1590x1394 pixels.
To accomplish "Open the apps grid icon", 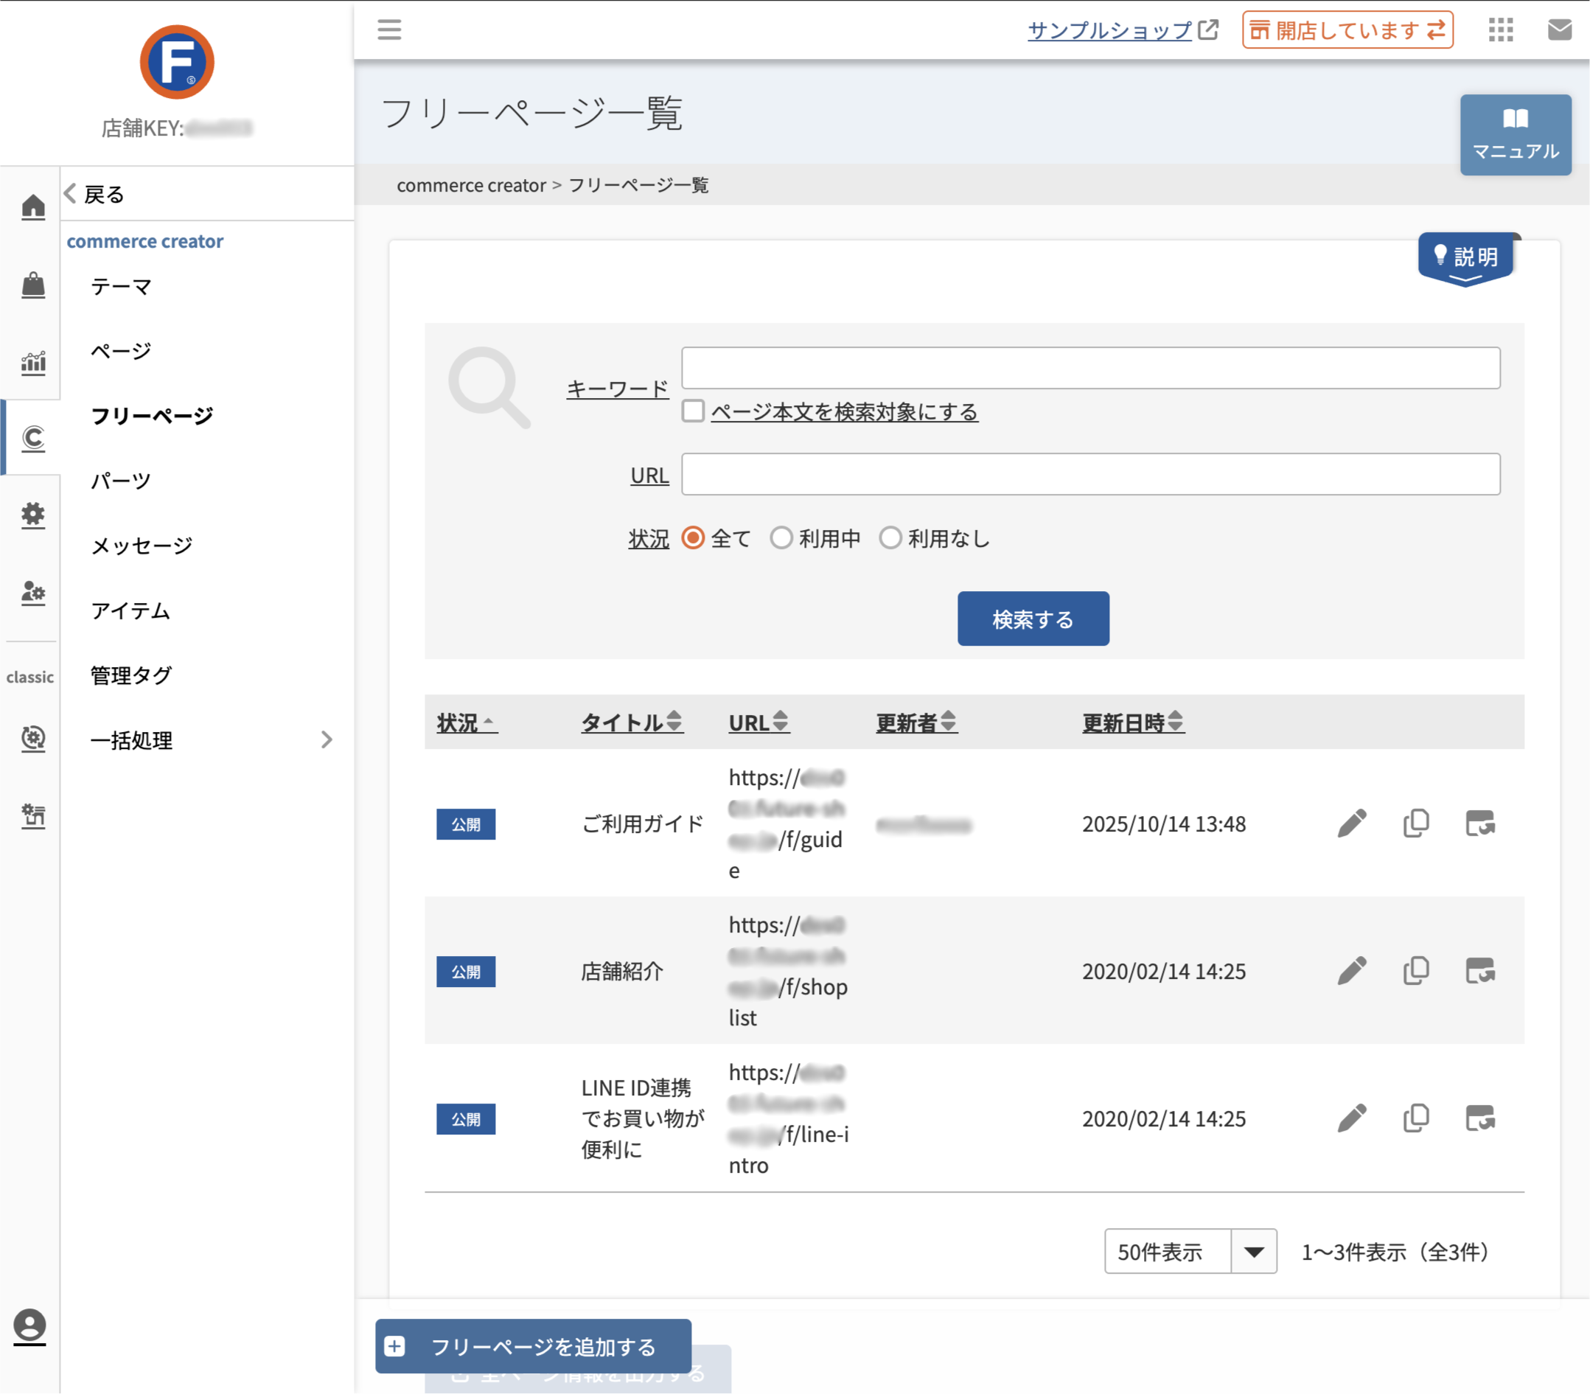I will click(1501, 29).
